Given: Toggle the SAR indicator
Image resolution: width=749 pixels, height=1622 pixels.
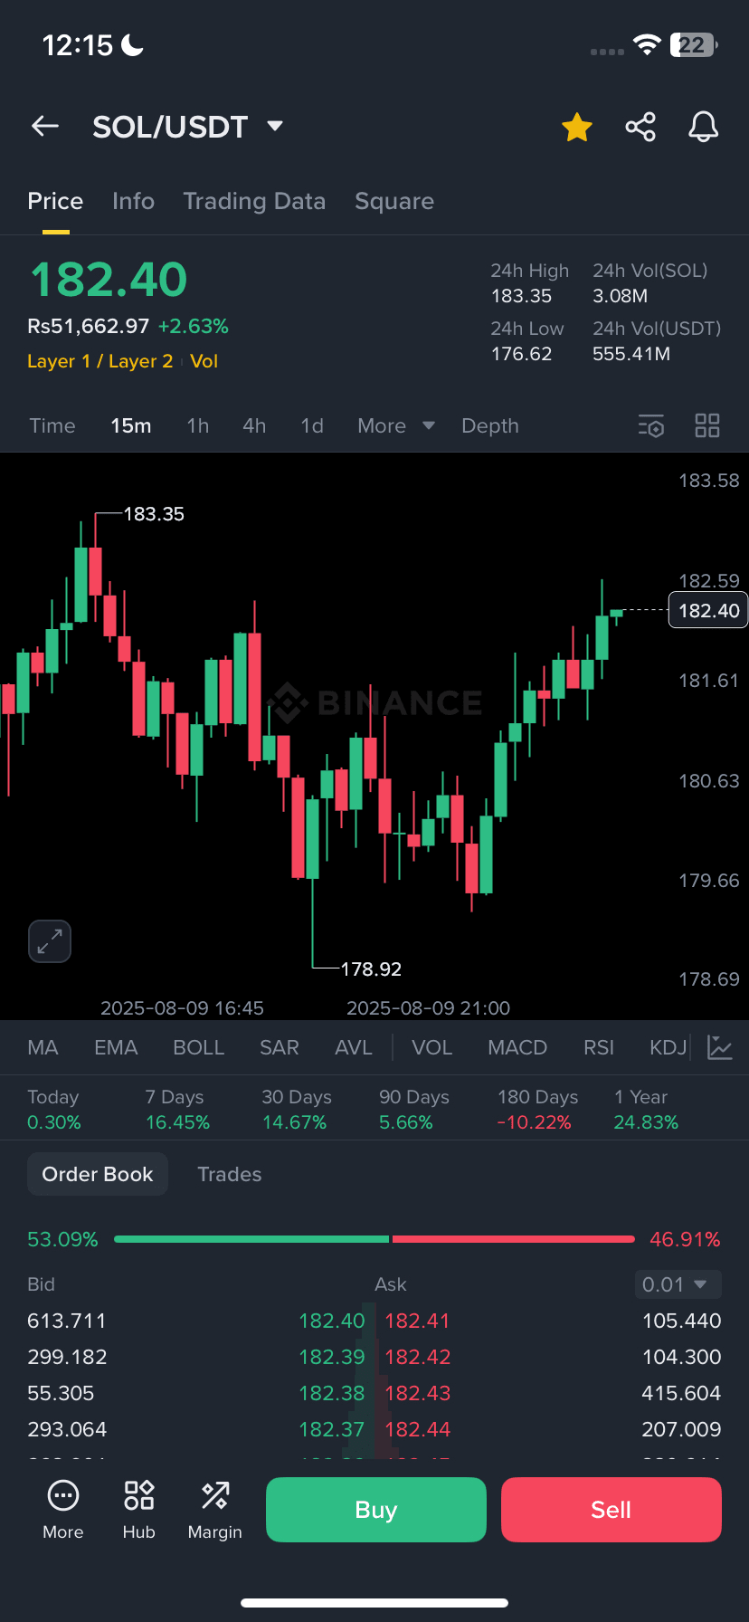Looking at the screenshot, I should click(279, 1047).
